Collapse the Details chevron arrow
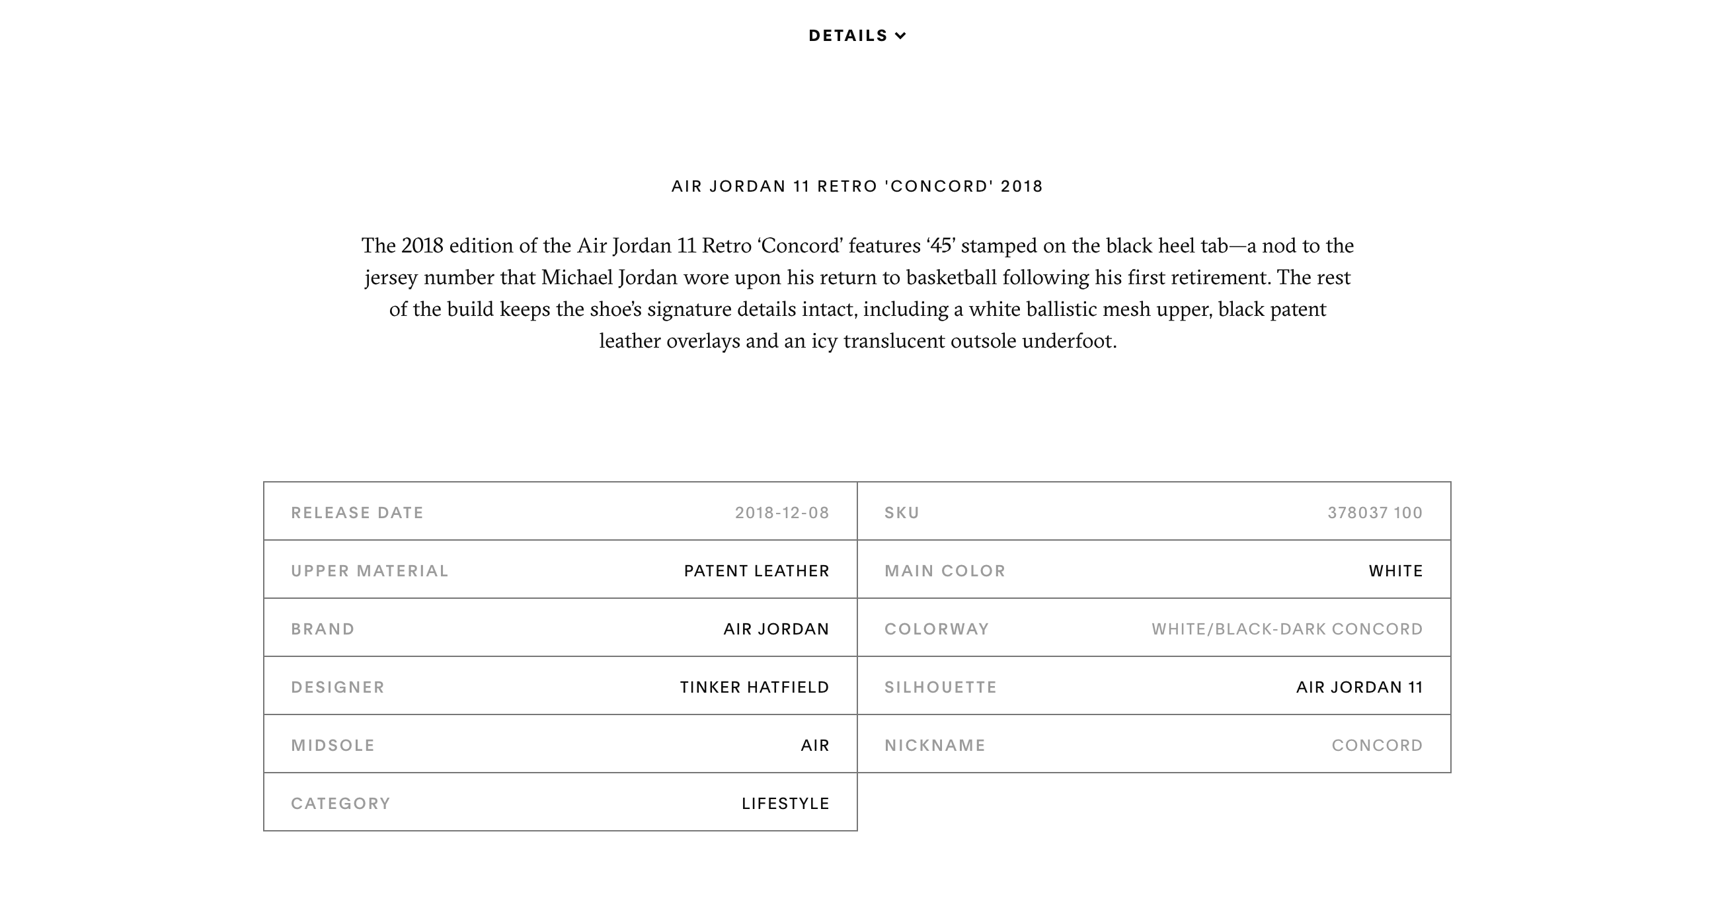This screenshot has width=1720, height=924. pyautogui.click(x=901, y=36)
